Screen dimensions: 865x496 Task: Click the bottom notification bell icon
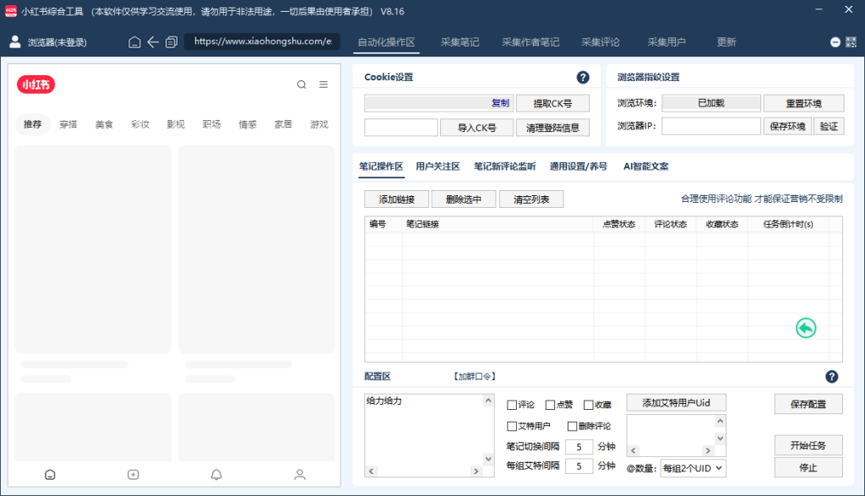click(216, 475)
